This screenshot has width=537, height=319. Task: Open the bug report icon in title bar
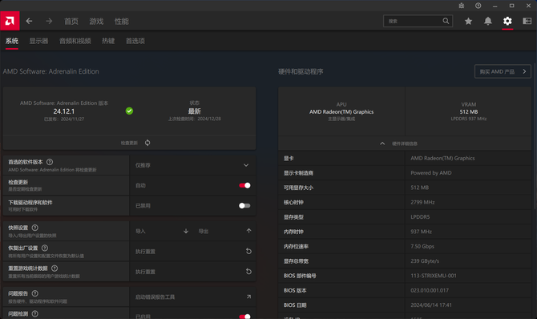point(462,6)
